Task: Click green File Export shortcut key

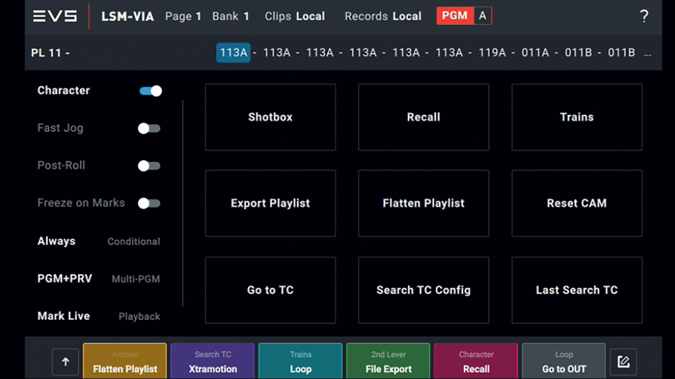Action: click(x=388, y=361)
